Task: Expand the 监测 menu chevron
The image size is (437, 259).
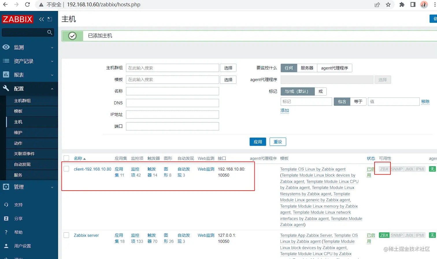Action: 52,48
